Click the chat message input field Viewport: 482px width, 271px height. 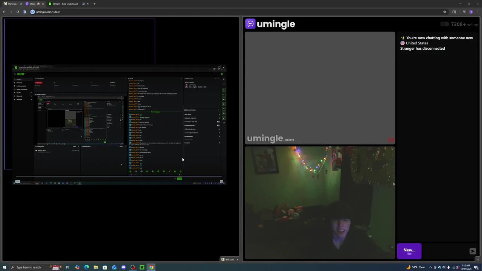445,251
